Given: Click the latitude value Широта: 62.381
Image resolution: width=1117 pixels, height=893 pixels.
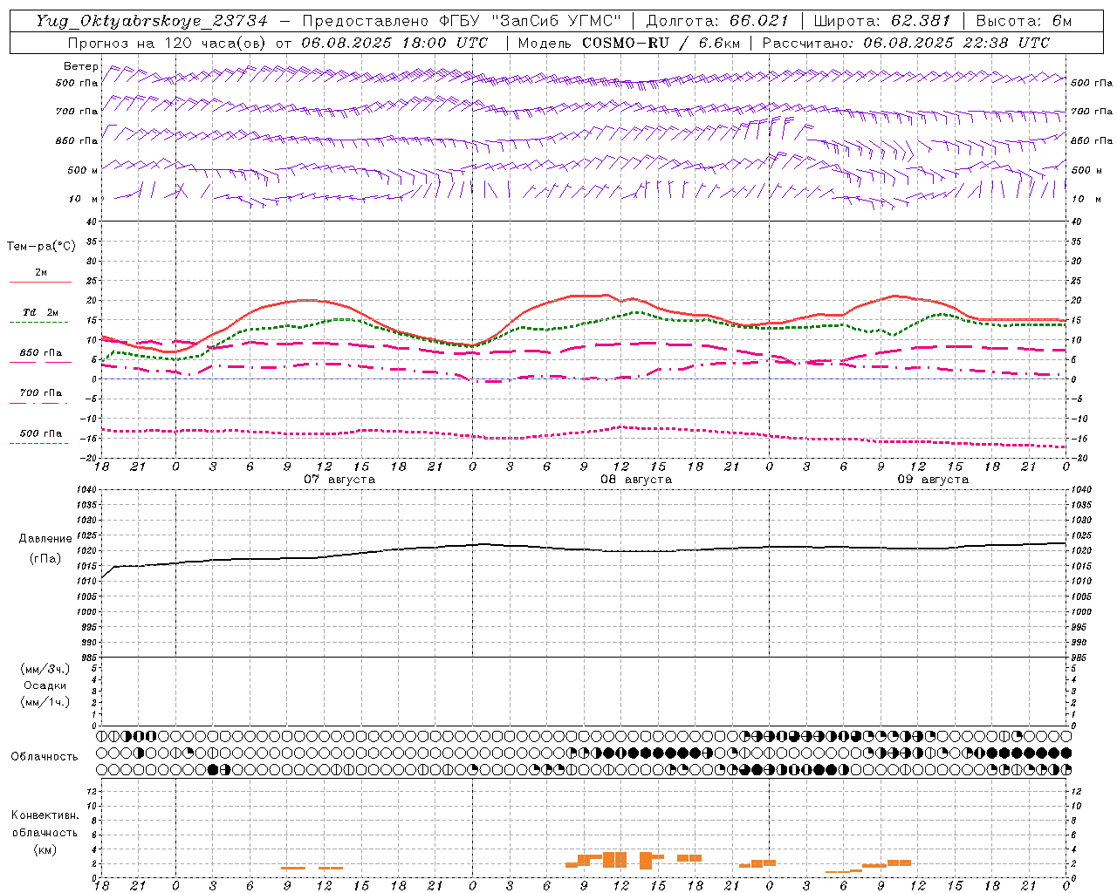Looking at the screenshot, I should pyautogui.click(x=882, y=21).
